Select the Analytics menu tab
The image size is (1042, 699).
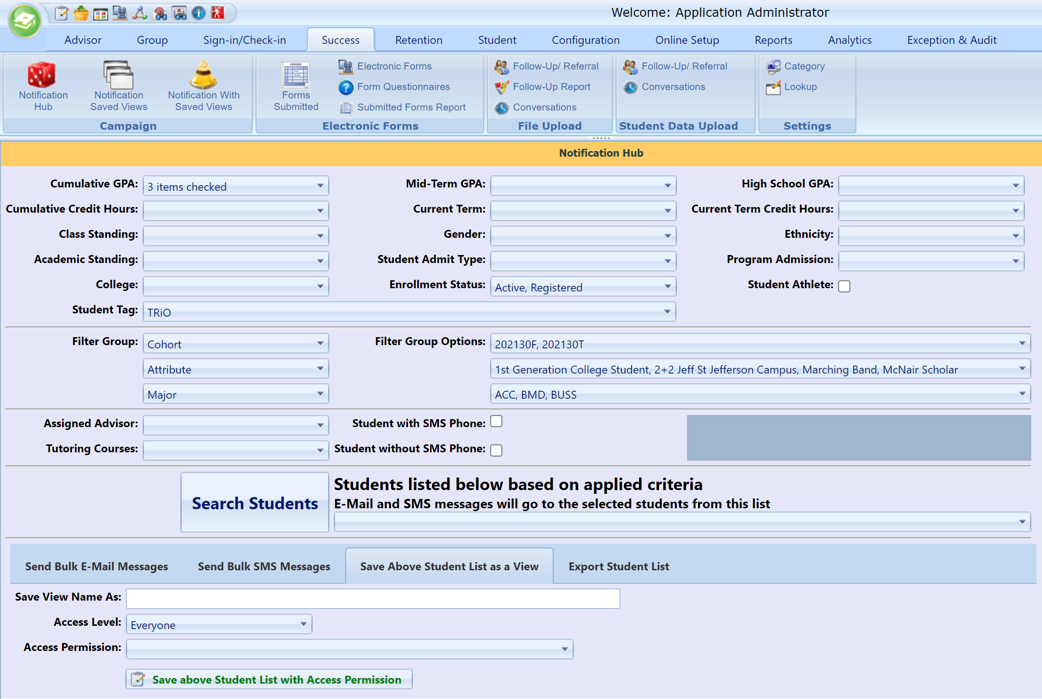(x=849, y=40)
